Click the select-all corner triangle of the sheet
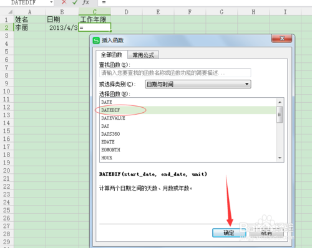Screen dimensions: 312x248 10,12
